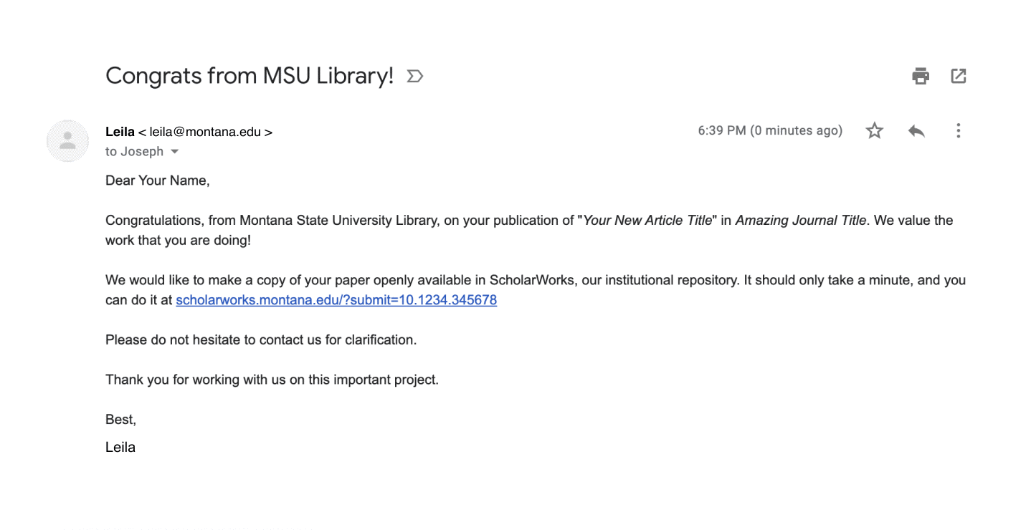The height and width of the screenshot is (530, 1031).
Task: Click the sender's profile avatar
Action: click(x=67, y=140)
